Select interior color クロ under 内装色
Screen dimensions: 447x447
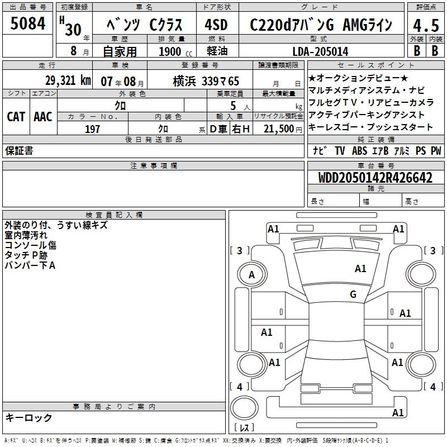163,129
